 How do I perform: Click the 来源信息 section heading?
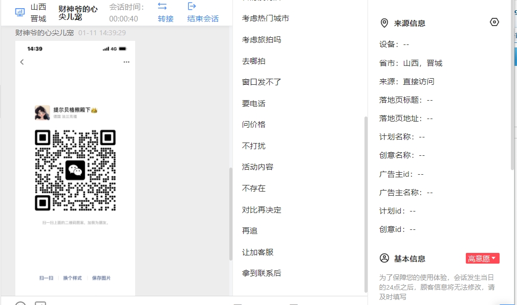410,24
